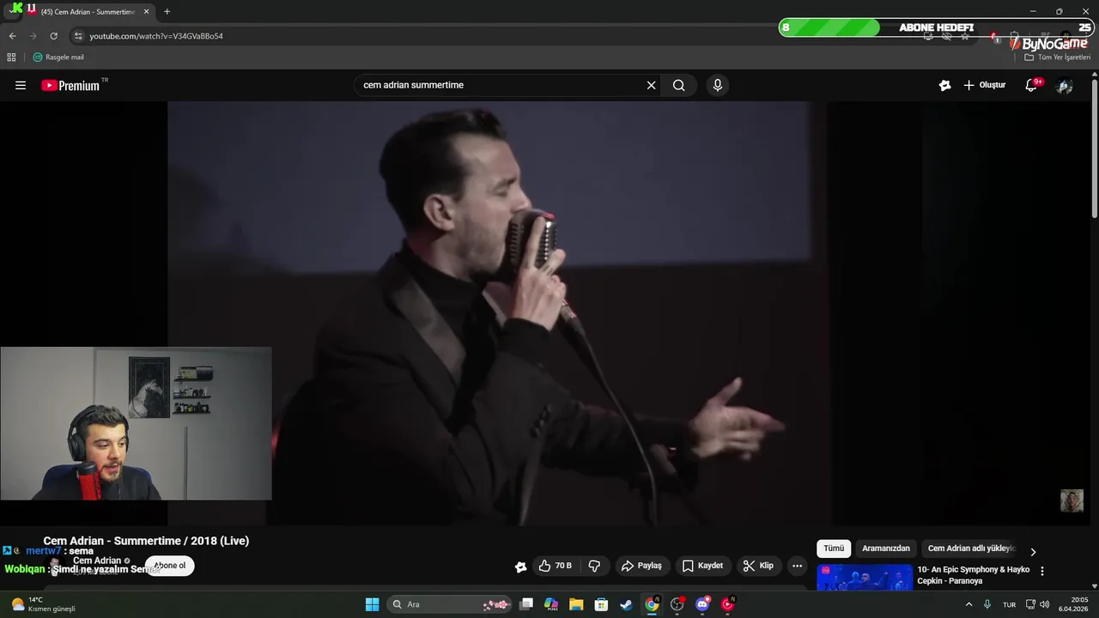The image size is (1099, 618).
Task: Open weather widget 14°C
Action: [x=43, y=604]
